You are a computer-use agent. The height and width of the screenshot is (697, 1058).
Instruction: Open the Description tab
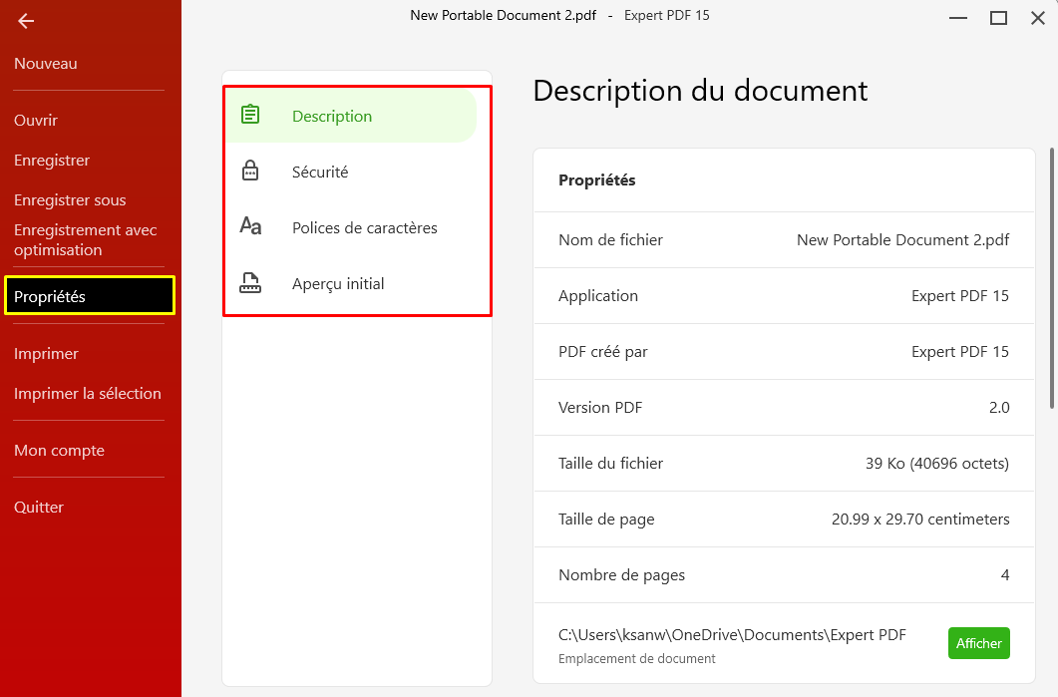coord(350,116)
